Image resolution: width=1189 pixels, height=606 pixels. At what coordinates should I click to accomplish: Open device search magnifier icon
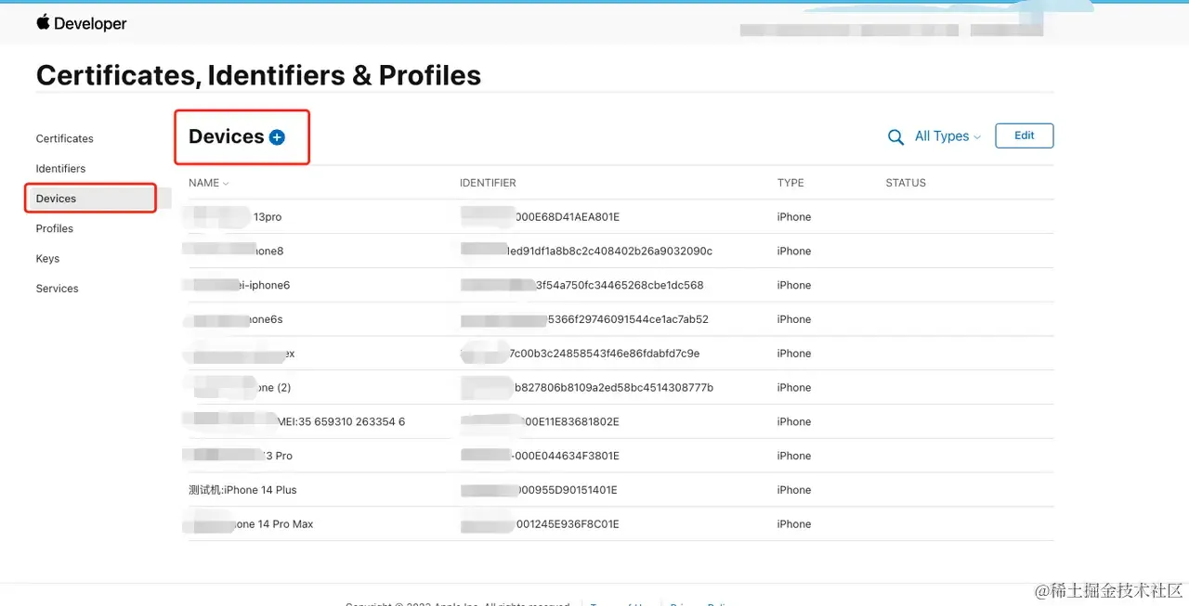click(x=895, y=136)
